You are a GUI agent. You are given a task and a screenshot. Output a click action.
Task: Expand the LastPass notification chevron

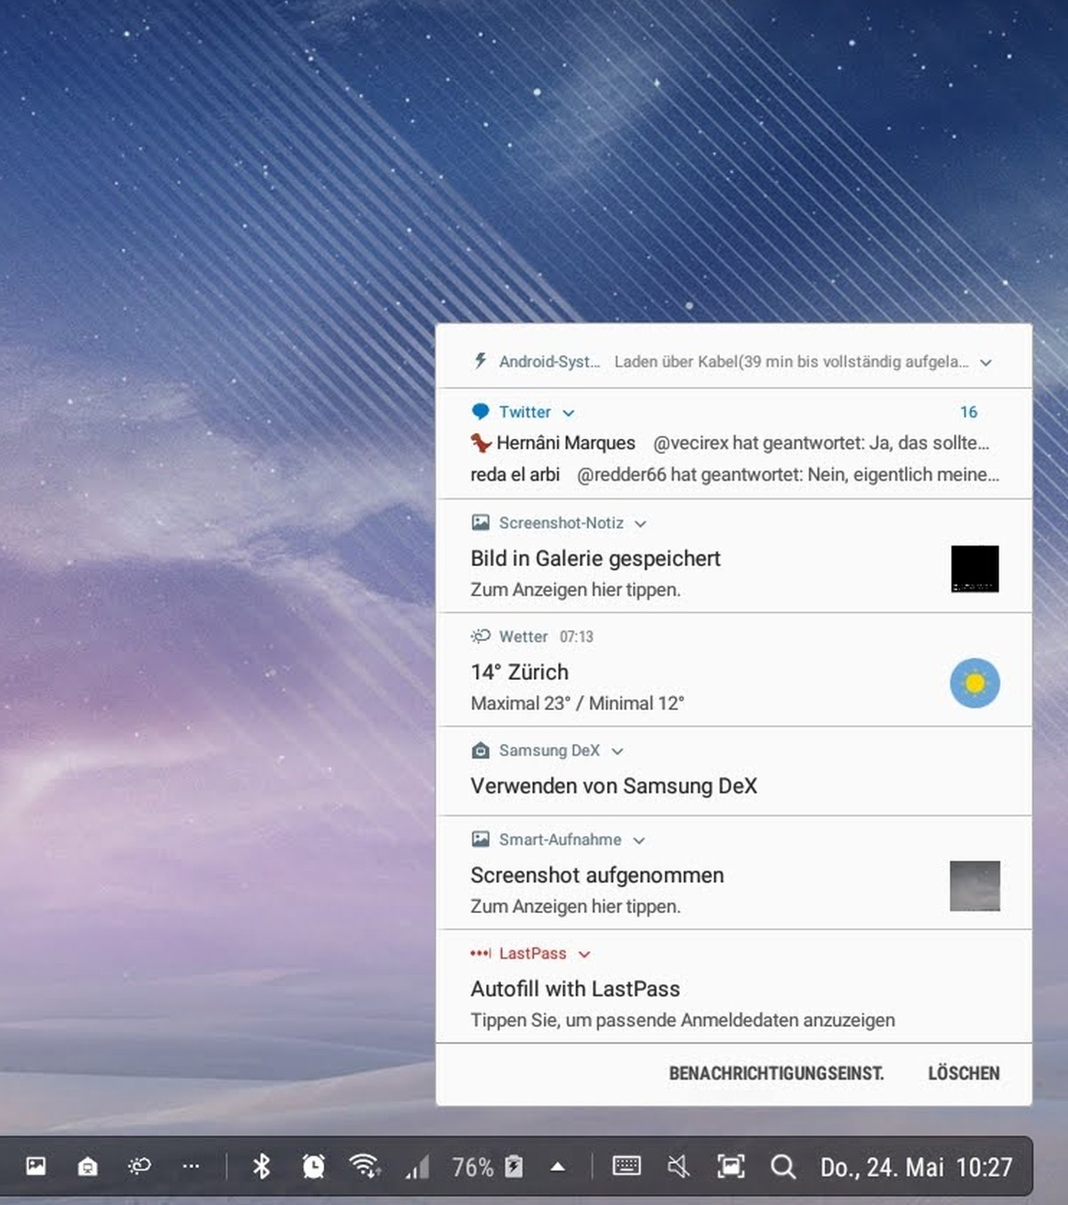(x=584, y=955)
